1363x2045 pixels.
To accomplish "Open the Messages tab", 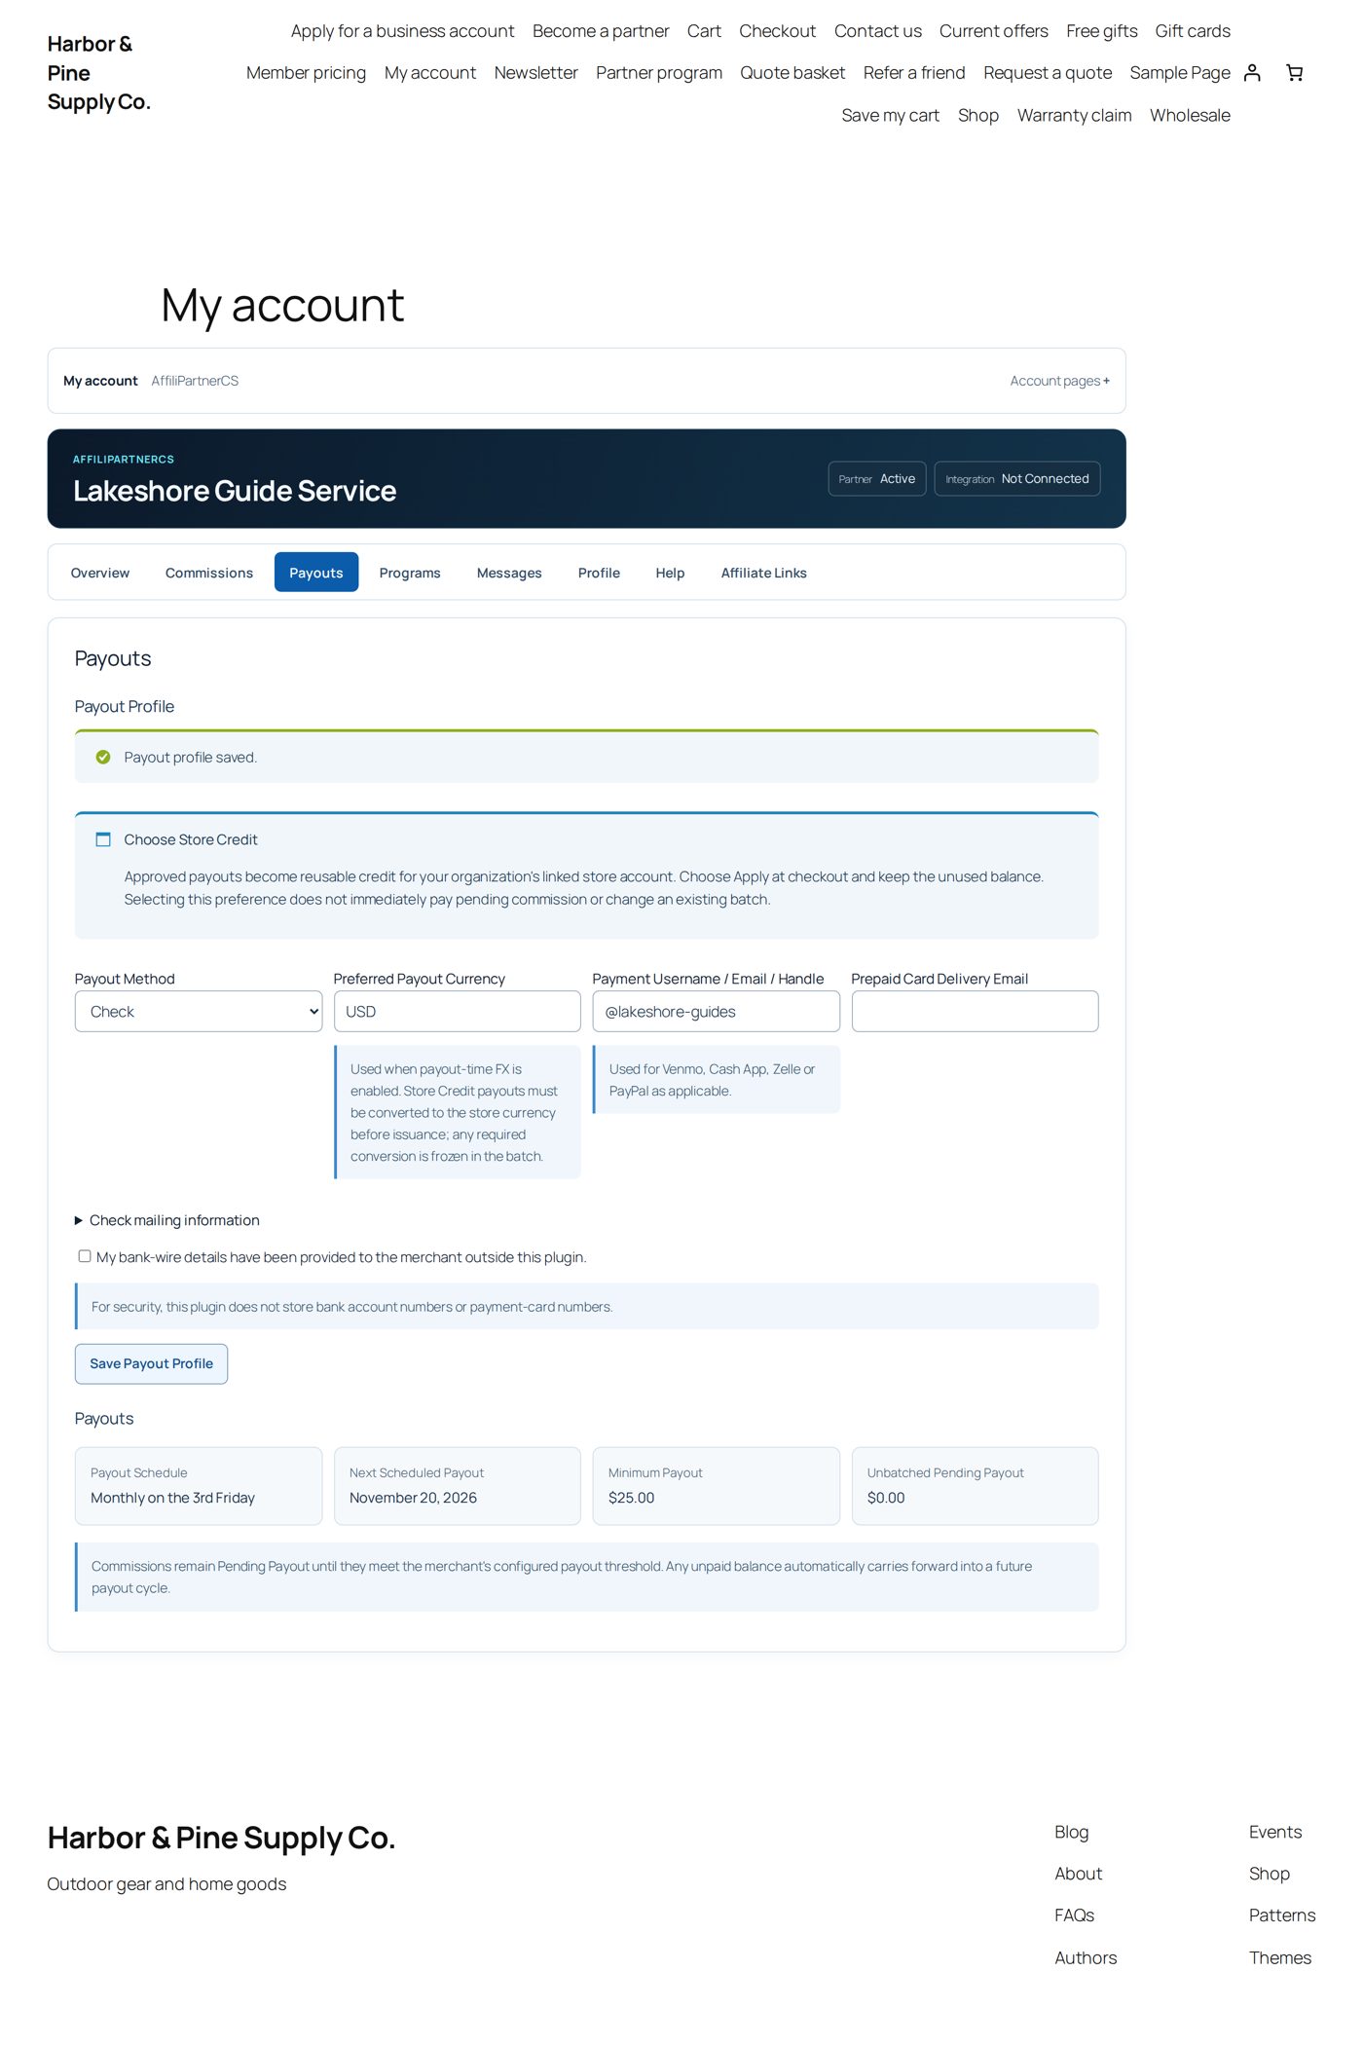I will coord(509,573).
